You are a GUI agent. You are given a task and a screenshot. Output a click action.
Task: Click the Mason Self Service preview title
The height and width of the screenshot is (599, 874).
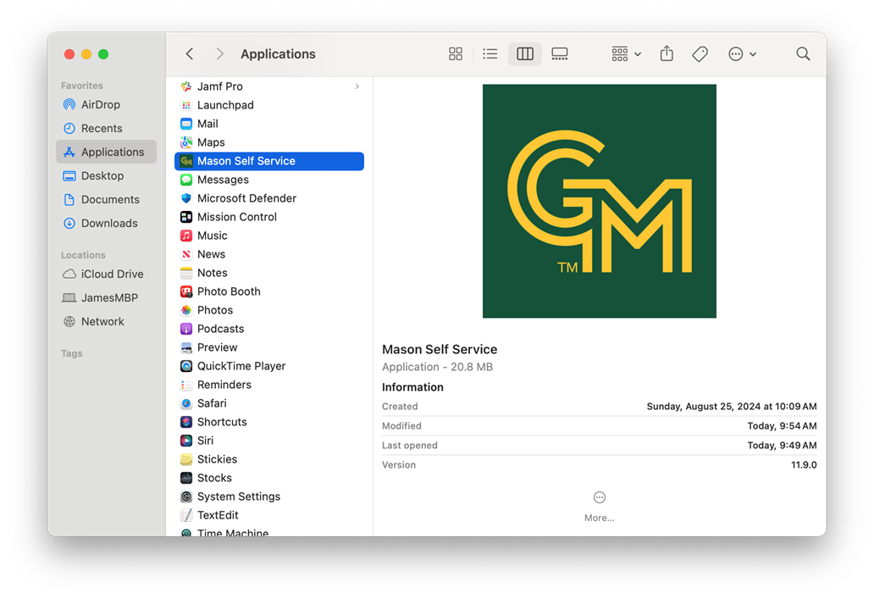[x=440, y=350]
